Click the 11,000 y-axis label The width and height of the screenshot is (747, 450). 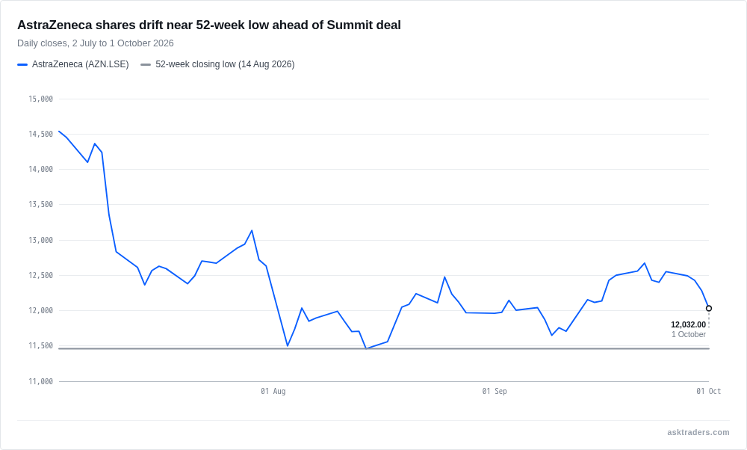click(x=41, y=381)
